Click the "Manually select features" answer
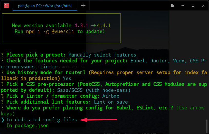The height and width of the screenshot is (134, 209). 102,55
